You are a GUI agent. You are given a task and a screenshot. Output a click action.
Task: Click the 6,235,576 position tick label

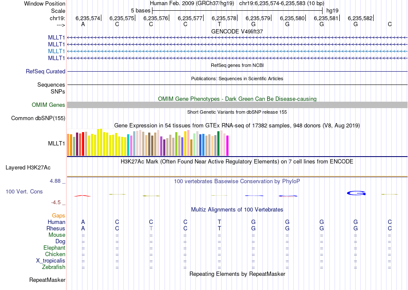[155, 18]
